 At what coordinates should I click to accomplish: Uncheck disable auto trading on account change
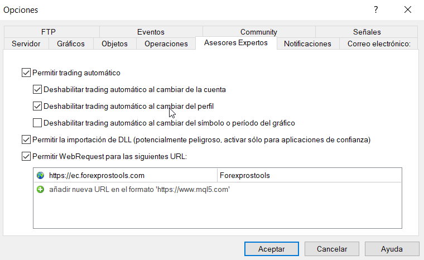click(37, 89)
